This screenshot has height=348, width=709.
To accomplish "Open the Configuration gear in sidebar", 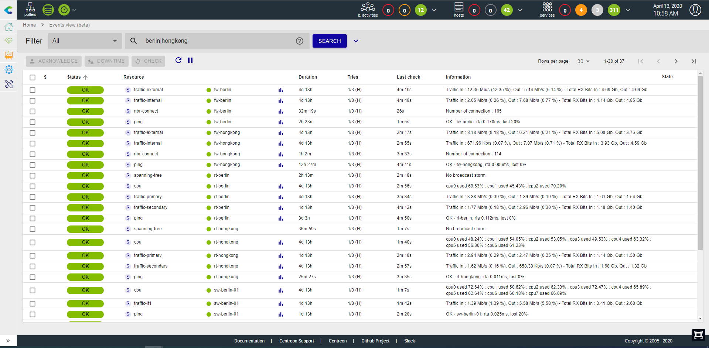I will (x=9, y=70).
